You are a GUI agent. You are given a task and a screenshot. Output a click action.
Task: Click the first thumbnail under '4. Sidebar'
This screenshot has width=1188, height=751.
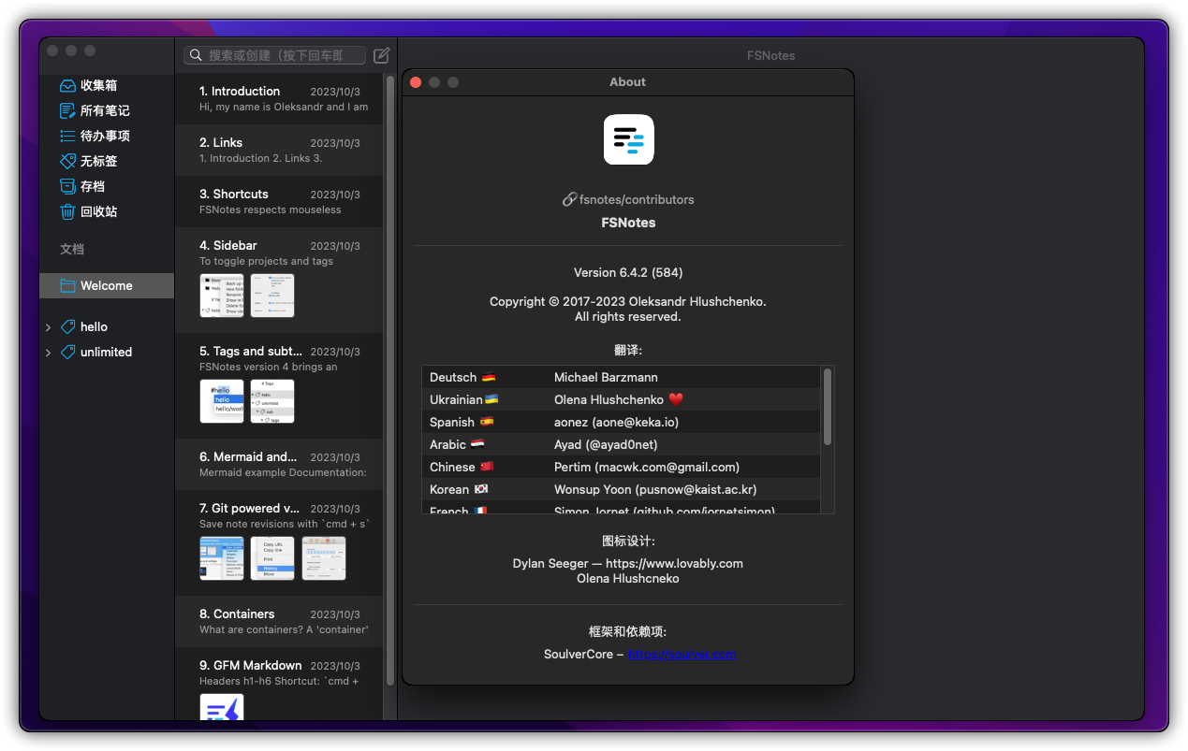(x=222, y=296)
